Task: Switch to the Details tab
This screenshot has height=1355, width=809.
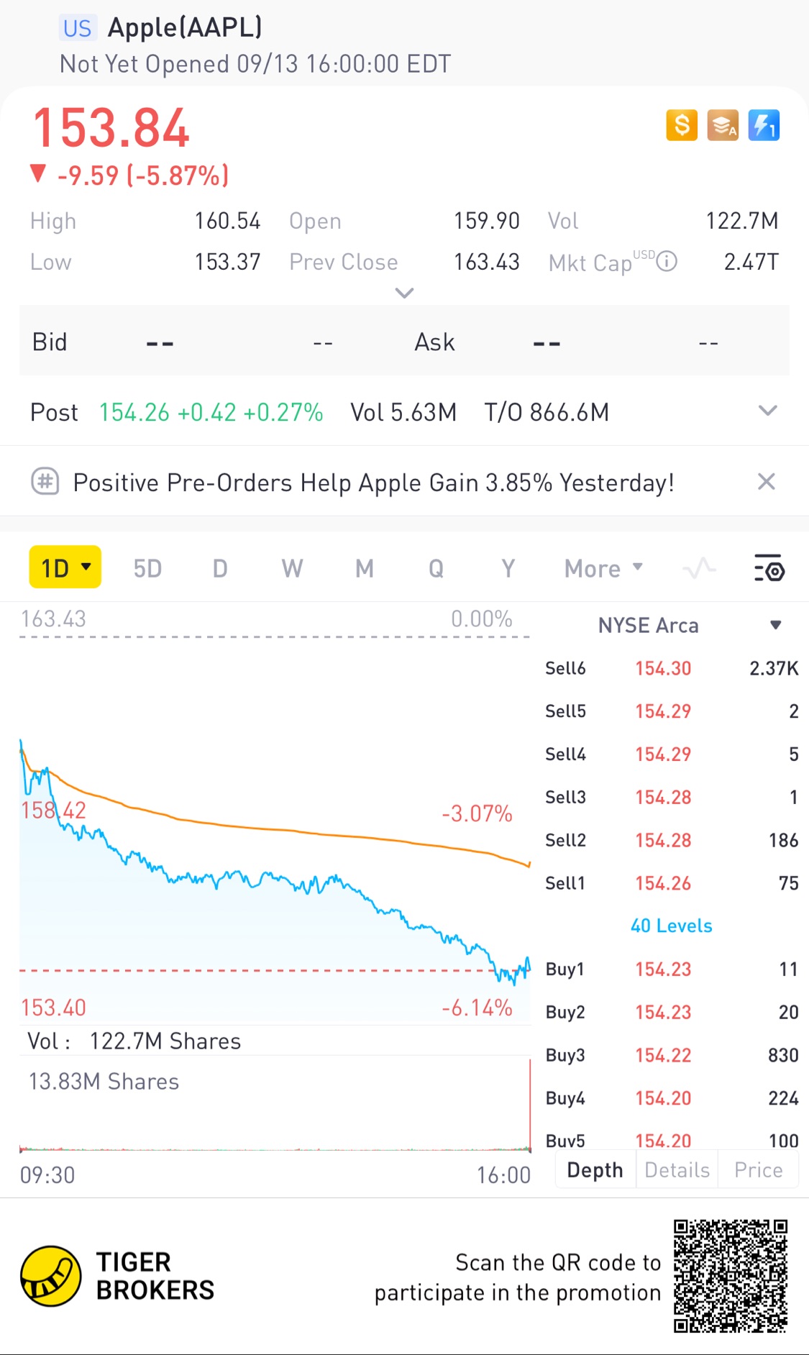Action: [x=677, y=1170]
